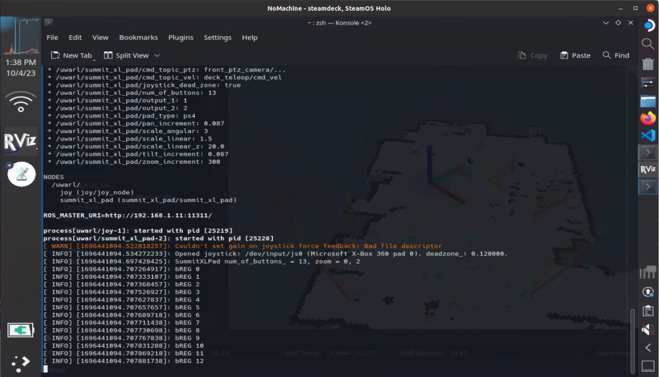Open the CPU usage graph widget

[21, 37]
